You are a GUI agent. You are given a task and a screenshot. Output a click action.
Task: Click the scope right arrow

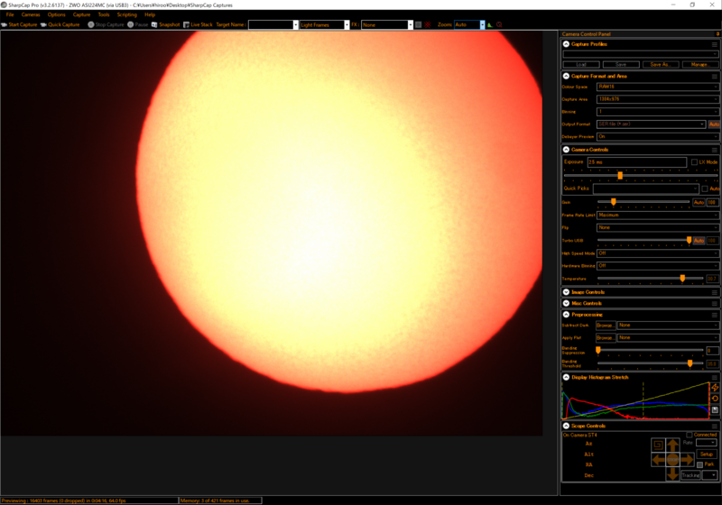click(687, 460)
